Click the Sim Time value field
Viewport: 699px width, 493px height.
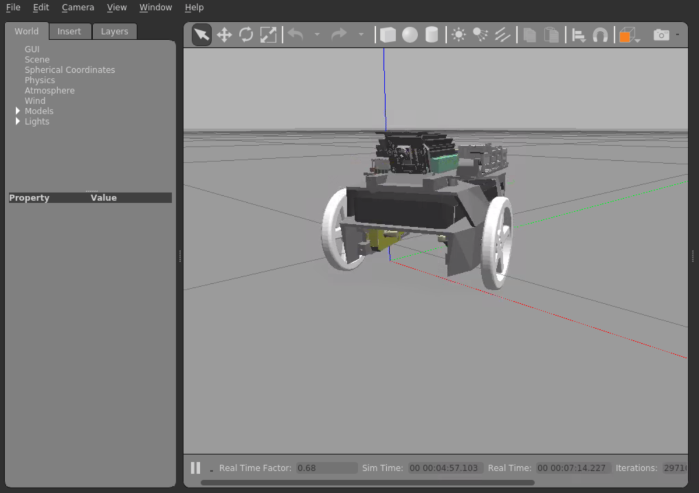click(x=445, y=468)
